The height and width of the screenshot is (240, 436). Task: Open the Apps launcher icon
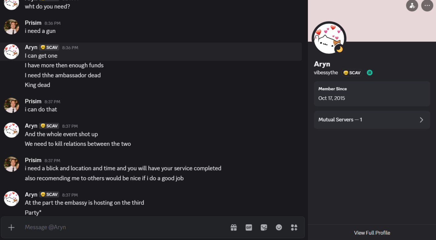(294, 227)
